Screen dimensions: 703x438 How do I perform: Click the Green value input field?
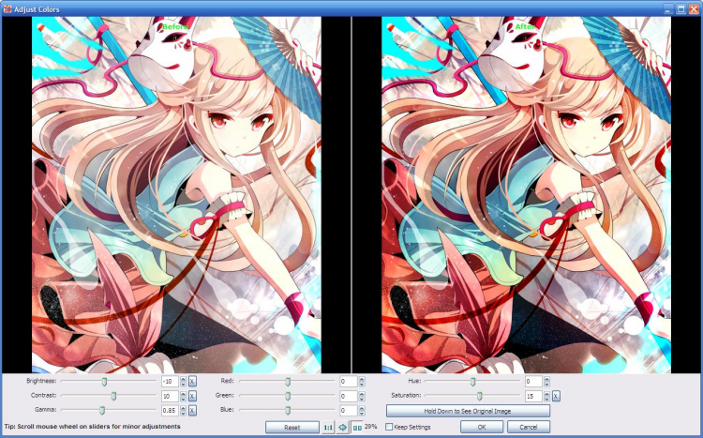tap(349, 396)
